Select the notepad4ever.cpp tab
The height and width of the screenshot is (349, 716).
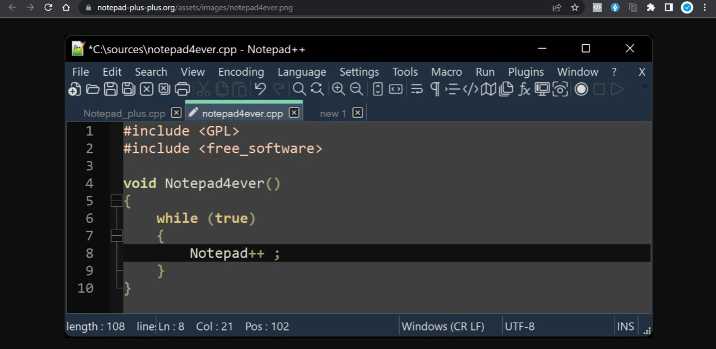[242, 113]
